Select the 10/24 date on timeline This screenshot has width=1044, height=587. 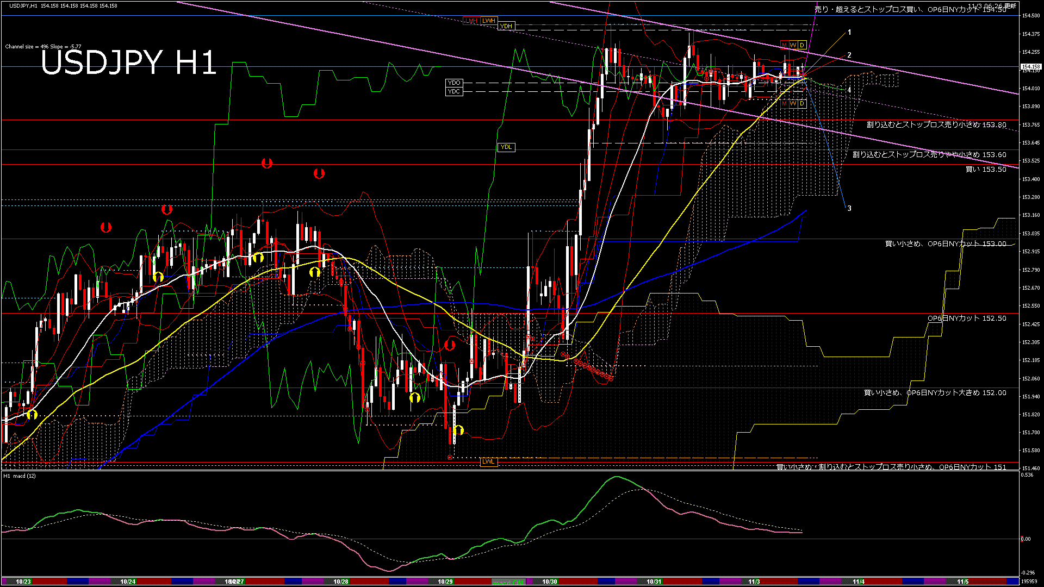(128, 582)
